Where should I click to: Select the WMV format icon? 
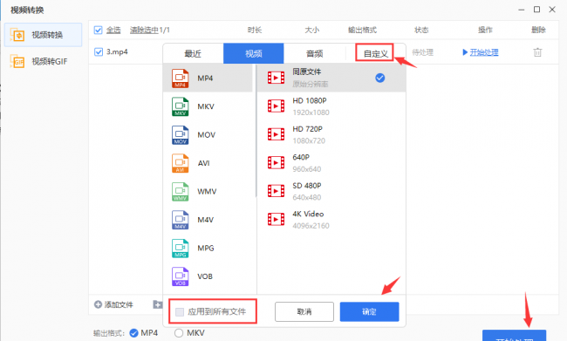click(180, 191)
